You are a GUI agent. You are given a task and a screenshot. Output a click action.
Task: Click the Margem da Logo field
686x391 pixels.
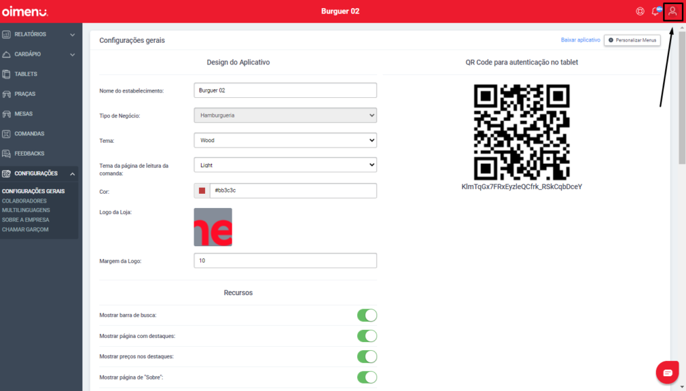click(x=285, y=260)
